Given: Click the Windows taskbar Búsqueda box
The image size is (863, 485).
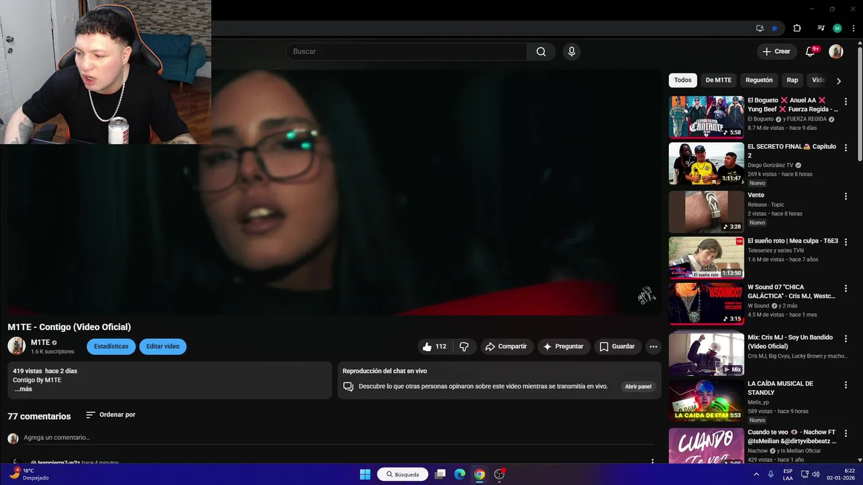Looking at the screenshot, I should [x=403, y=474].
